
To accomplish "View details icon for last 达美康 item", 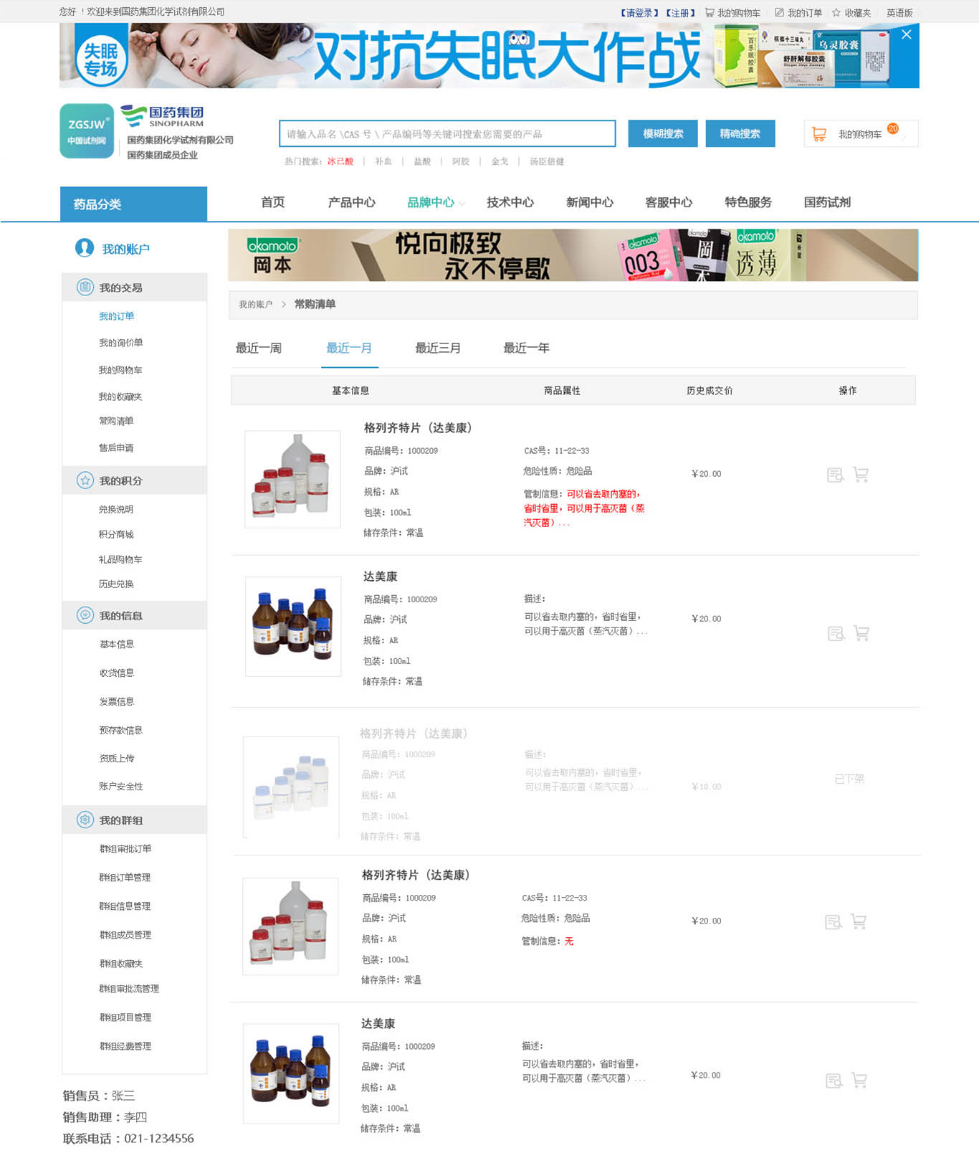I will (x=834, y=1081).
